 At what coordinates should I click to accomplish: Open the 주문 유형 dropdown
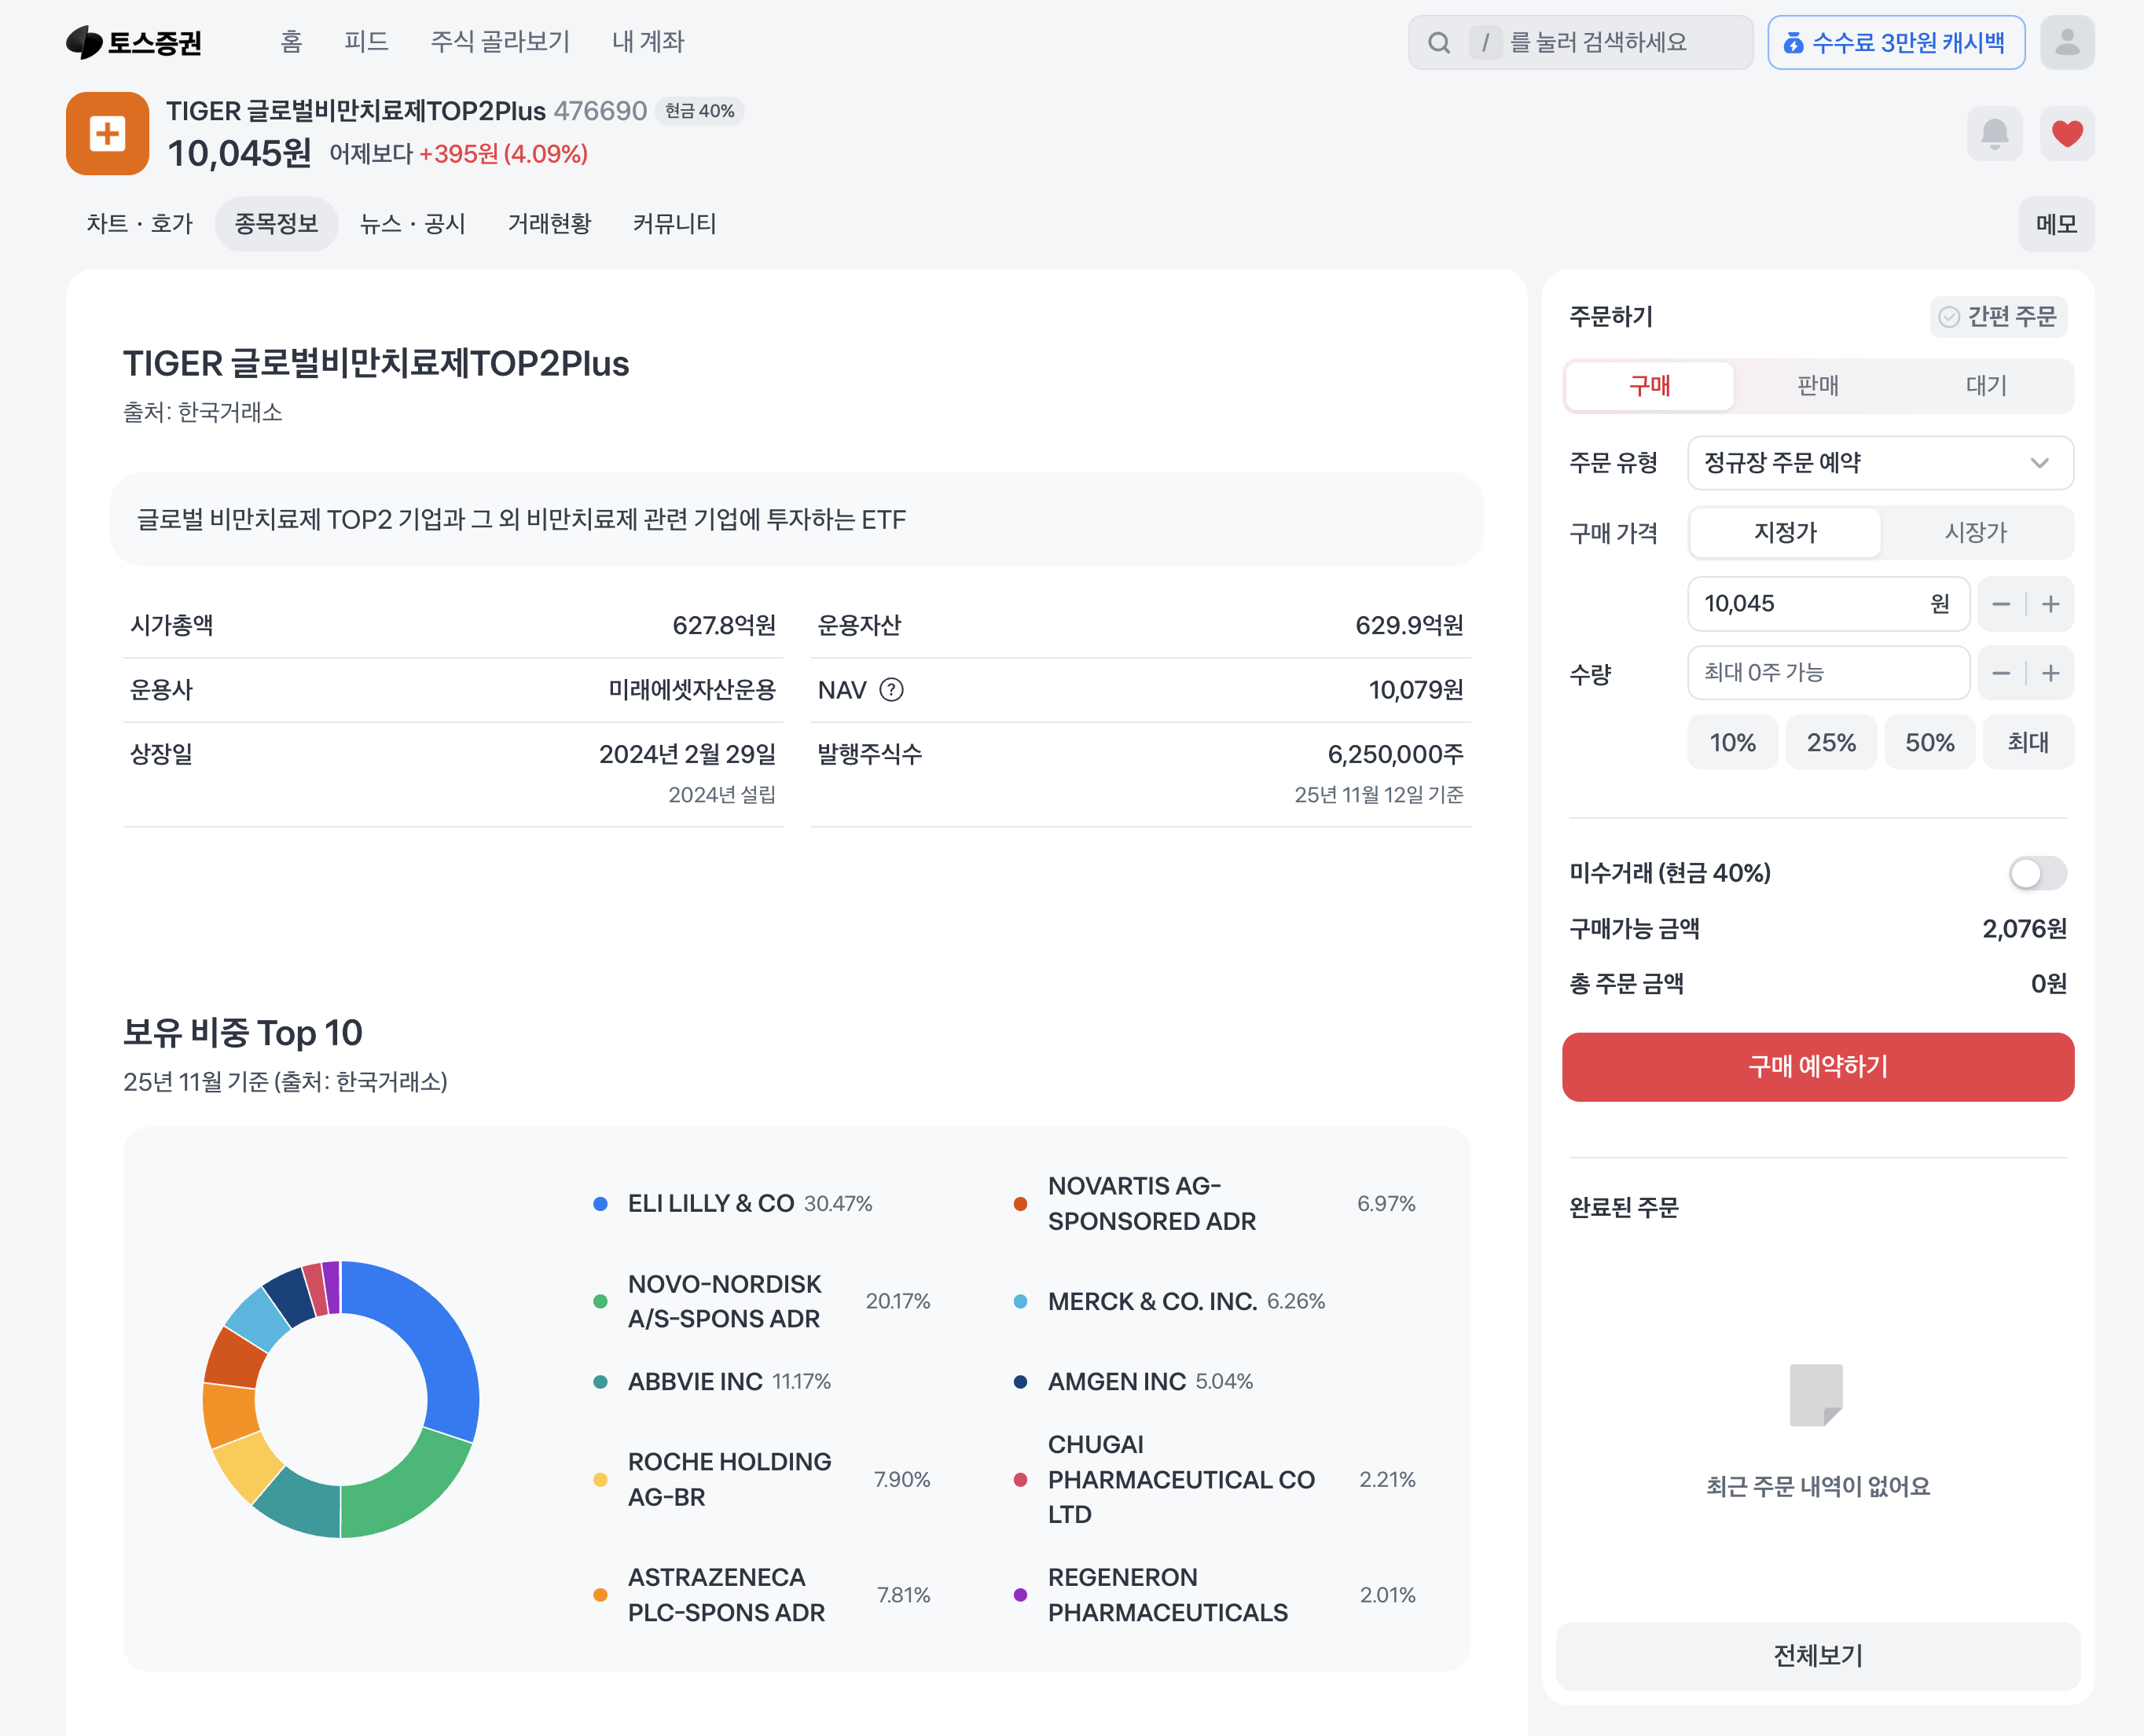[x=1879, y=463]
